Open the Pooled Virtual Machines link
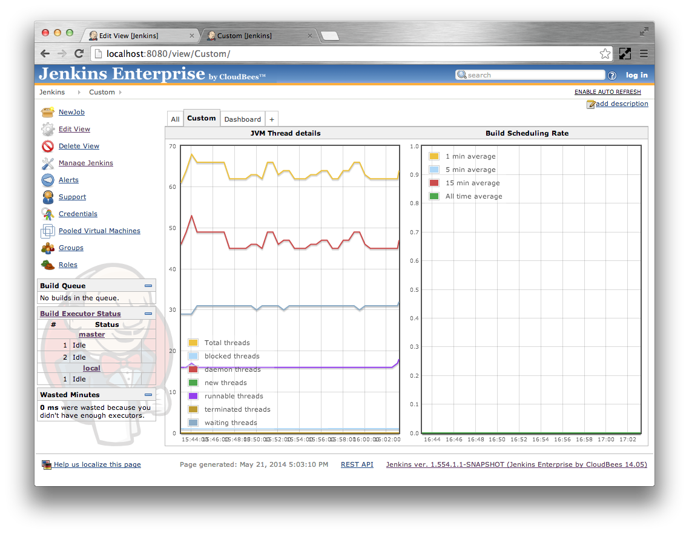The image size is (689, 534). point(99,231)
